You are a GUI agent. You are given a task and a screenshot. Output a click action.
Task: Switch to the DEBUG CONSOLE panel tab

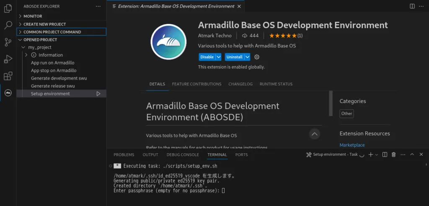(183, 154)
